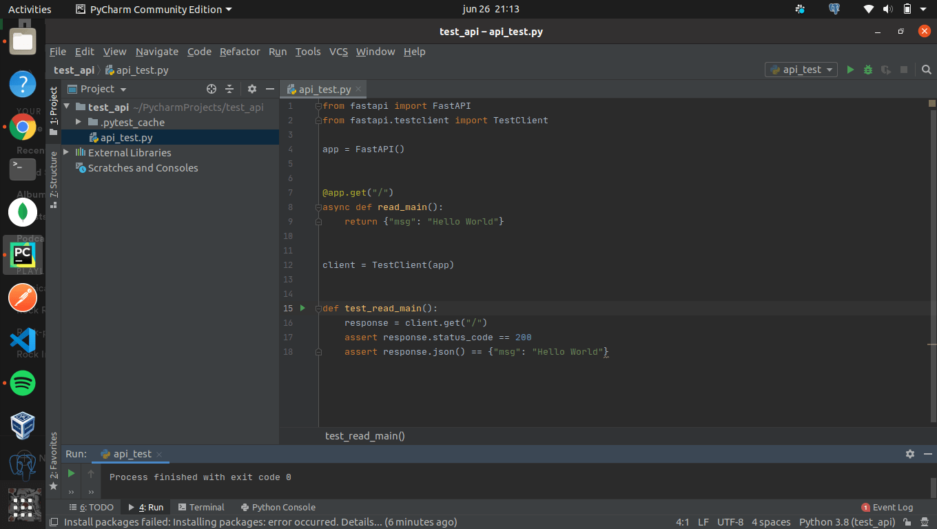937x529 pixels.
Task: Click the clock showing jun 26 21:13
Action: [x=491, y=9]
